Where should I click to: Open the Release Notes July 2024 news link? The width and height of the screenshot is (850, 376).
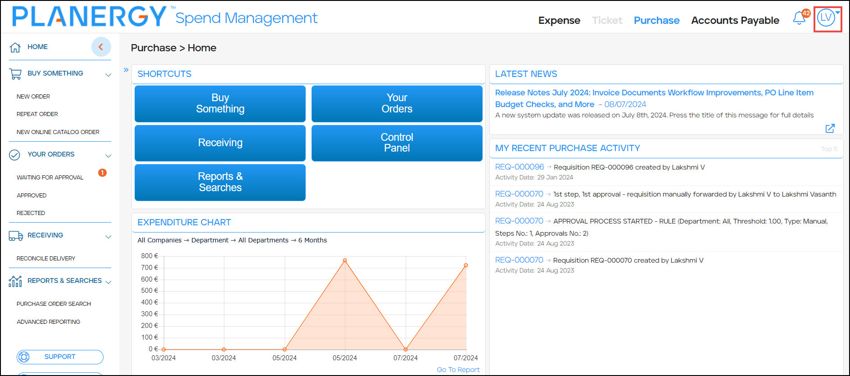654,98
